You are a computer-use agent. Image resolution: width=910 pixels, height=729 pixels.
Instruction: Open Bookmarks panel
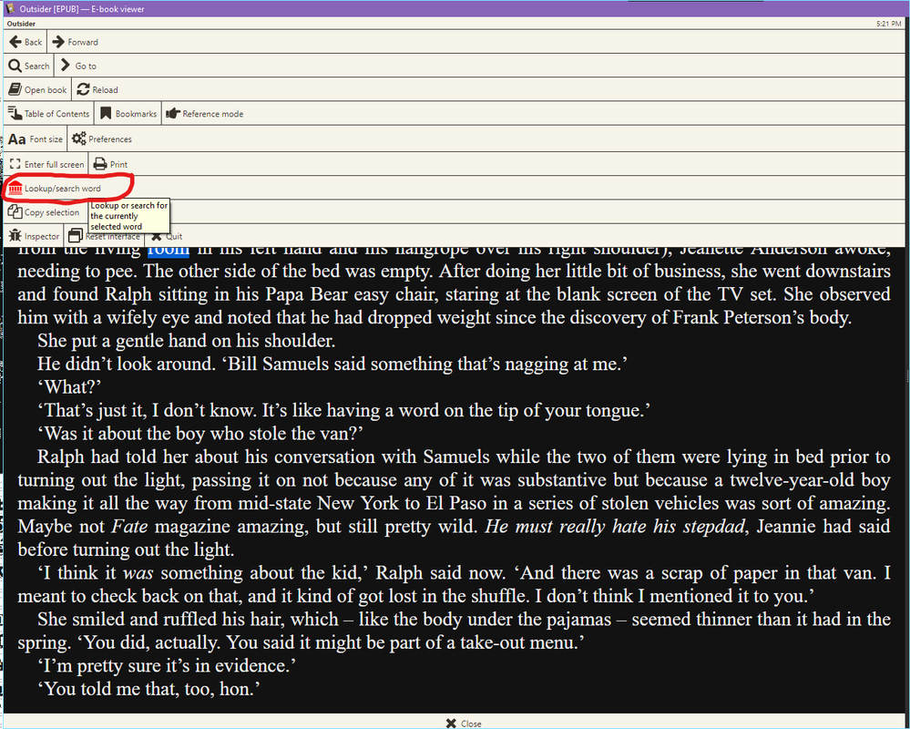click(x=128, y=114)
